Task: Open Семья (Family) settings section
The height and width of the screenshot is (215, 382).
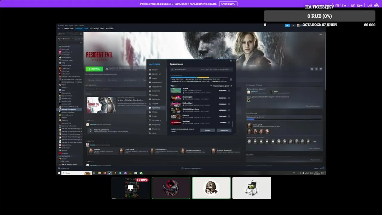Action: (x=156, y=78)
